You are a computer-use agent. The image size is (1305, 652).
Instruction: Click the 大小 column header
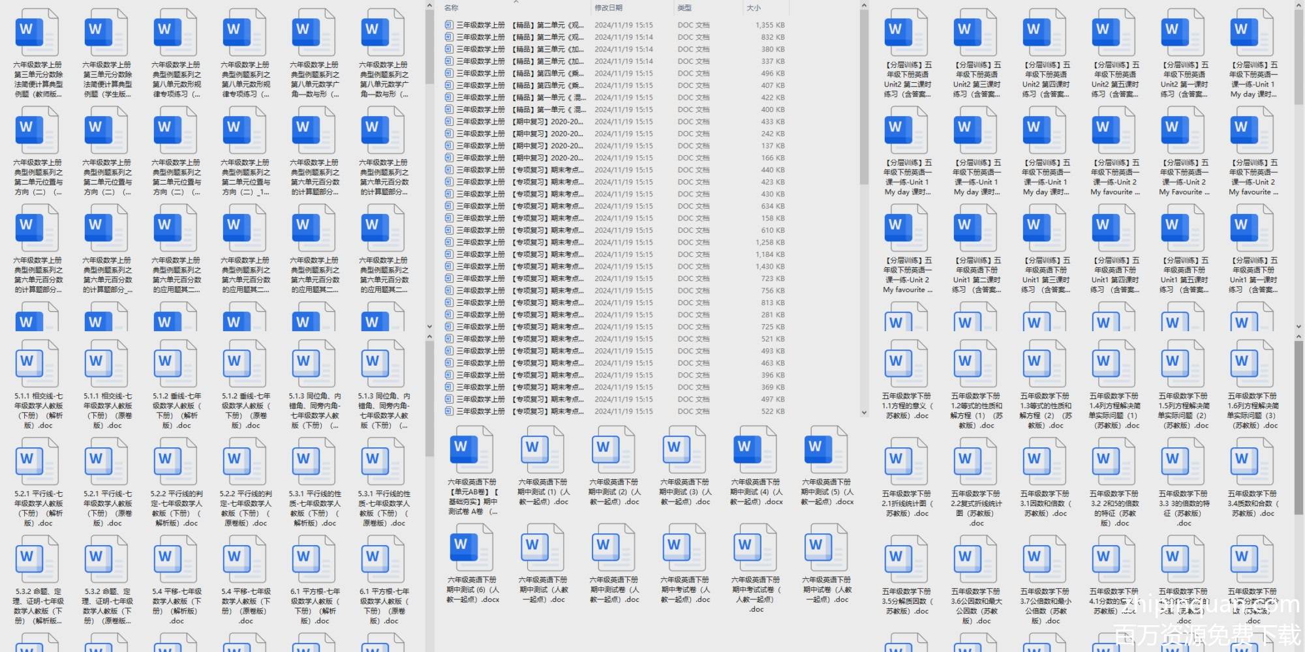click(754, 8)
